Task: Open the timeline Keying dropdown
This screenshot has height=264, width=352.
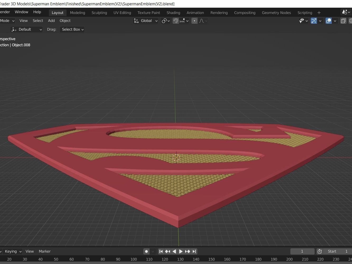Action: (13, 251)
